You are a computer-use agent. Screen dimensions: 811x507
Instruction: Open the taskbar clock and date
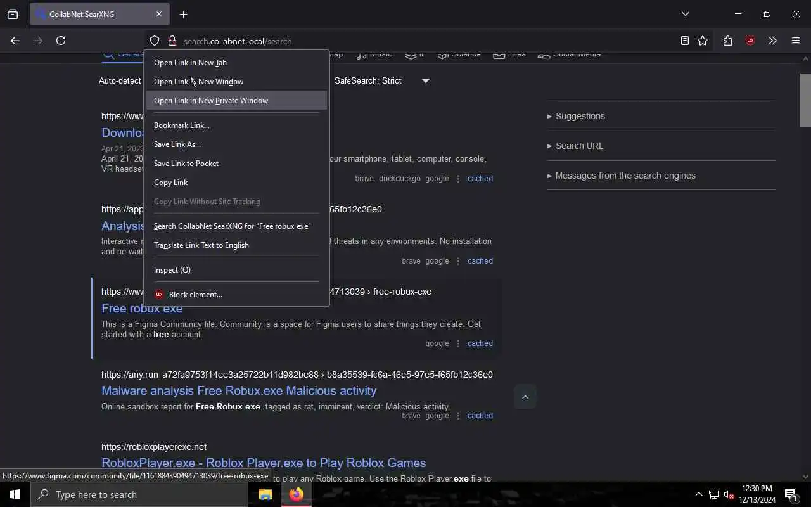click(x=757, y=494)
